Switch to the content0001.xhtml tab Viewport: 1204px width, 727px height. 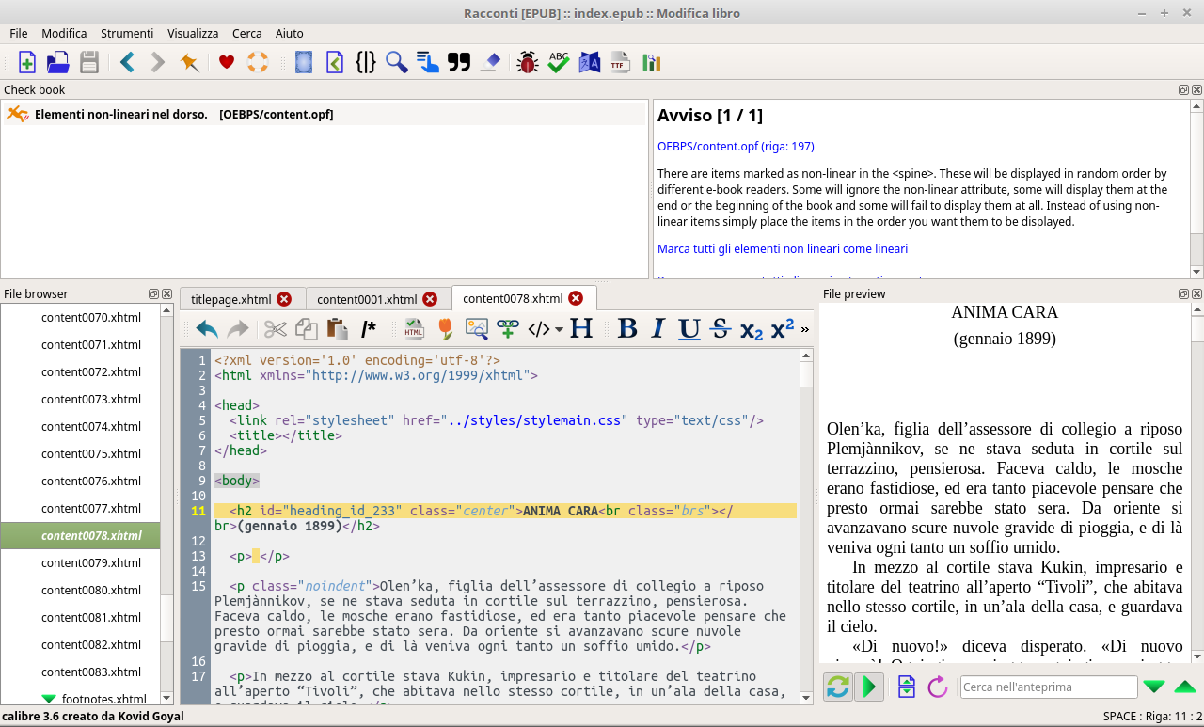click(x=367, y=299)
